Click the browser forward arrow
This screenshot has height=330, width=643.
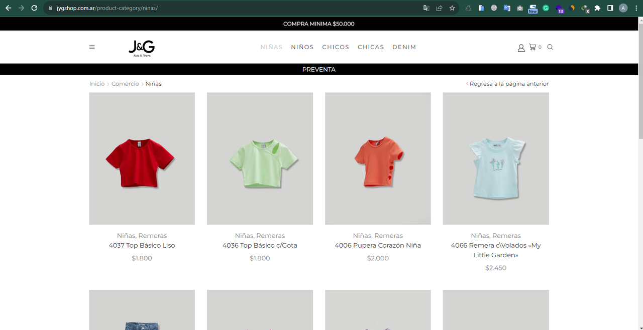point(21,8)
